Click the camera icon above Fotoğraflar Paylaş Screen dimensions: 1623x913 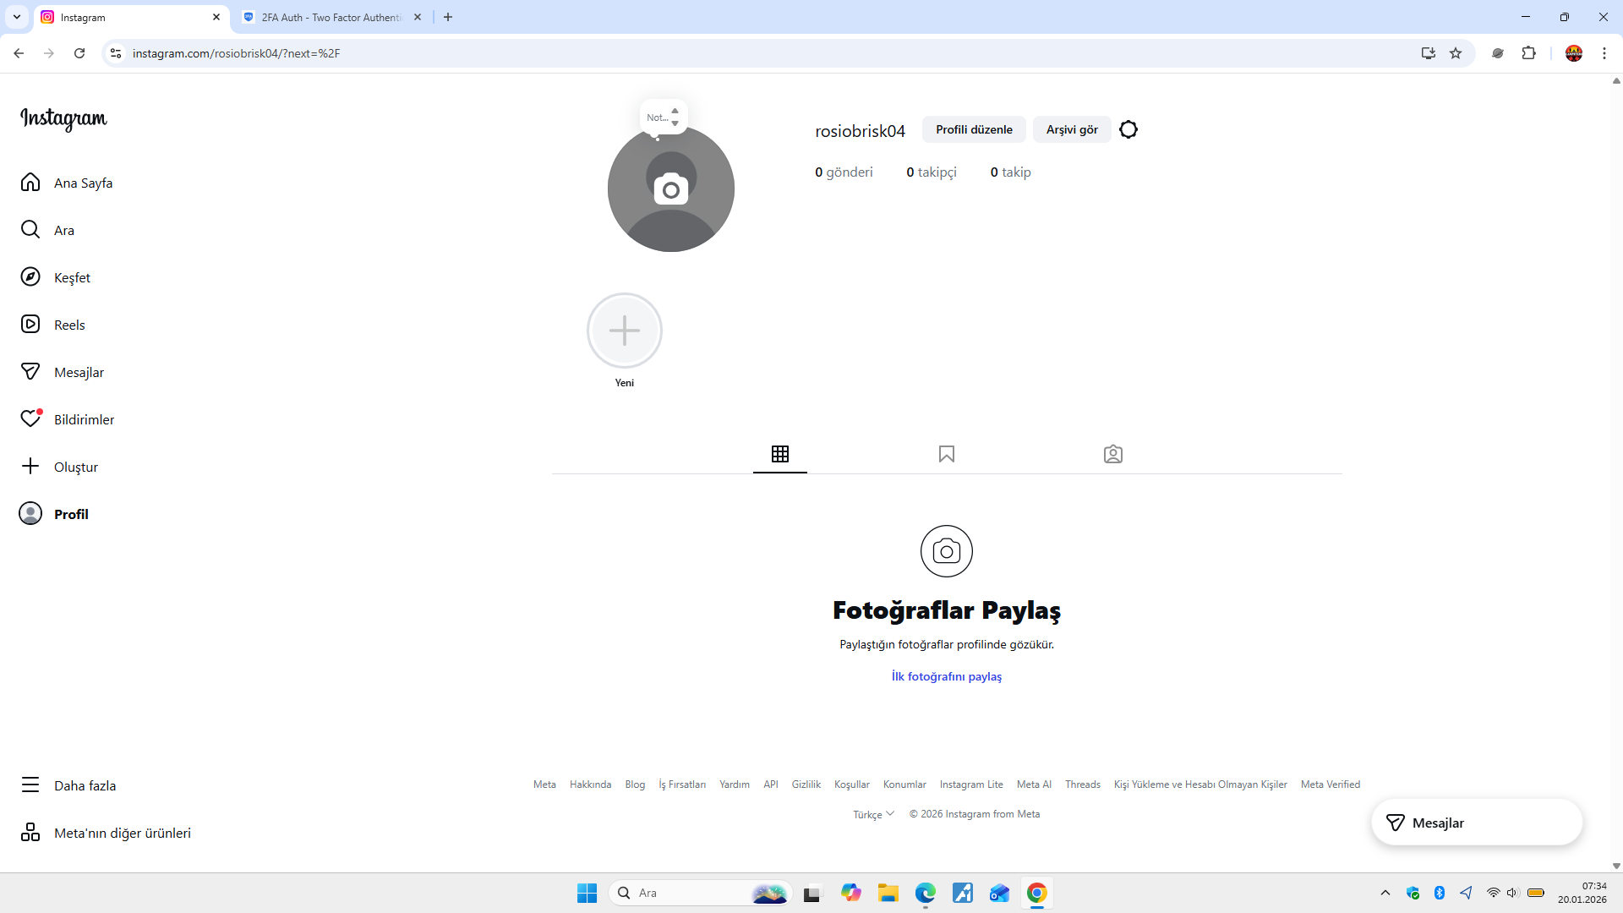[x=947, y=551]
